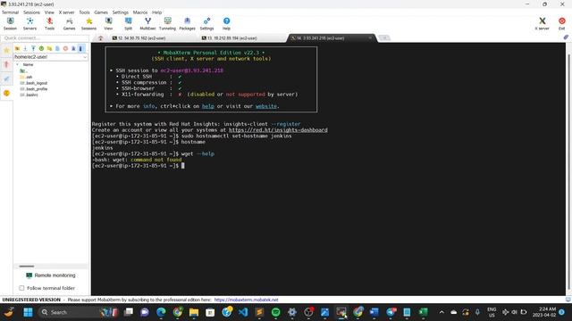This screenshot has width=572, height=321.
Task: Open the Sftp sidebar tab
Action: pyautogui.click(x=6, y=93)
